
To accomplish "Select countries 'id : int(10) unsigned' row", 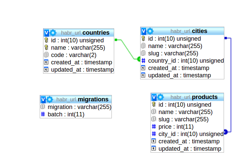I will click(x=78, y=40).
